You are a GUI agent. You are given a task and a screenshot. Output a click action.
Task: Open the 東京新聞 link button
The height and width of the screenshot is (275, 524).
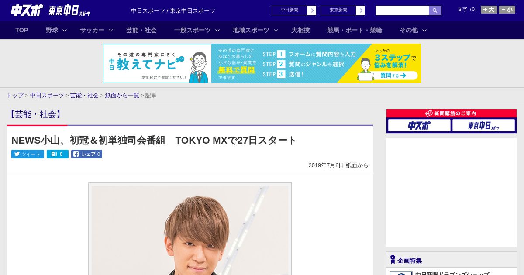[342, 10]
